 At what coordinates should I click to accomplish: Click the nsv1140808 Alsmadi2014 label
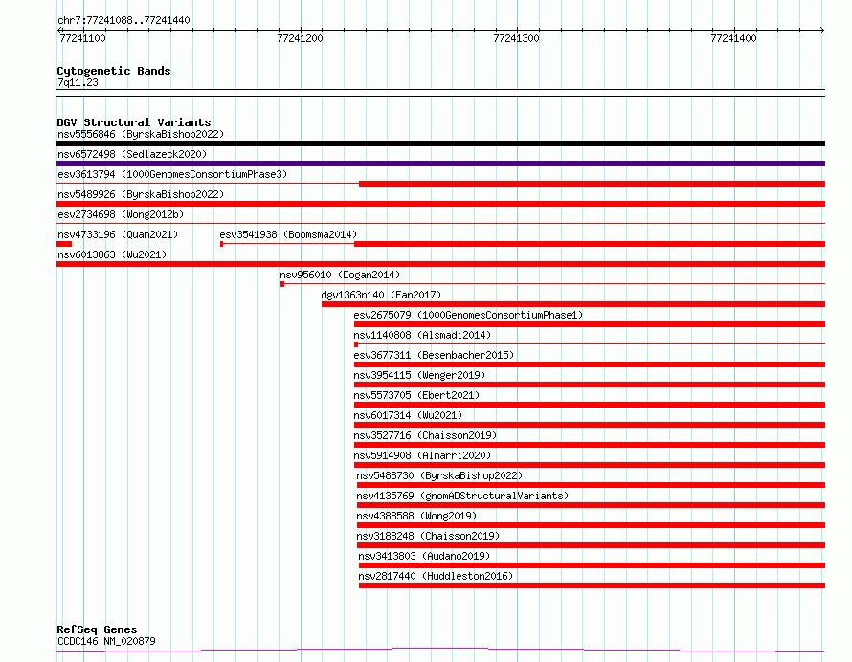421,336
